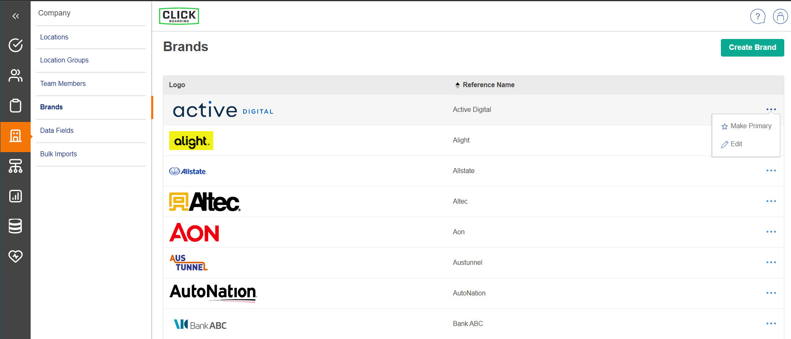Choose Make Primary from the context menu
Image resolution: width=791 pixels, height=339 pixels.
tap(746, 126)
